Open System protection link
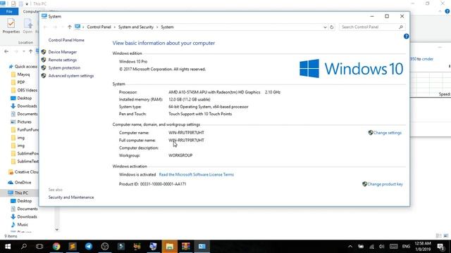Viewport: 451px width, 253px height. click(64, 68)
